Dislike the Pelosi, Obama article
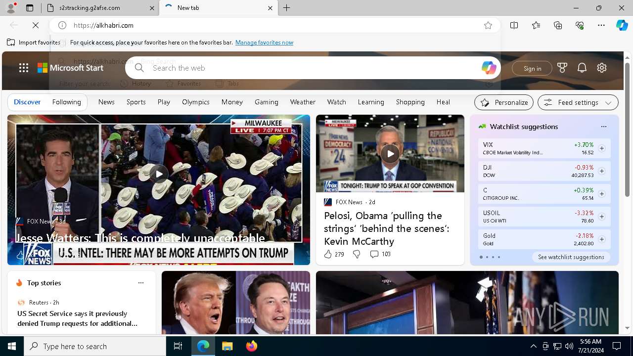Image resolution: width=633 pixels, height=356 pixels. click(356, 254)
